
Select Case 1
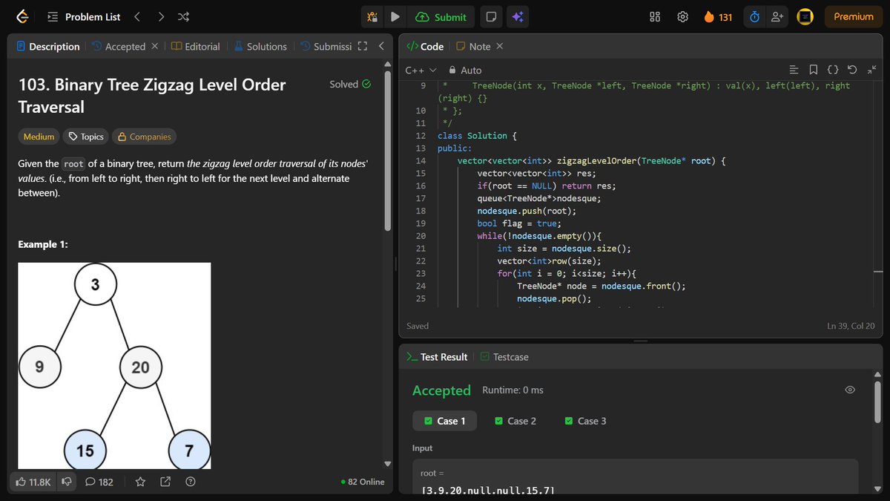tap(444, 421)
